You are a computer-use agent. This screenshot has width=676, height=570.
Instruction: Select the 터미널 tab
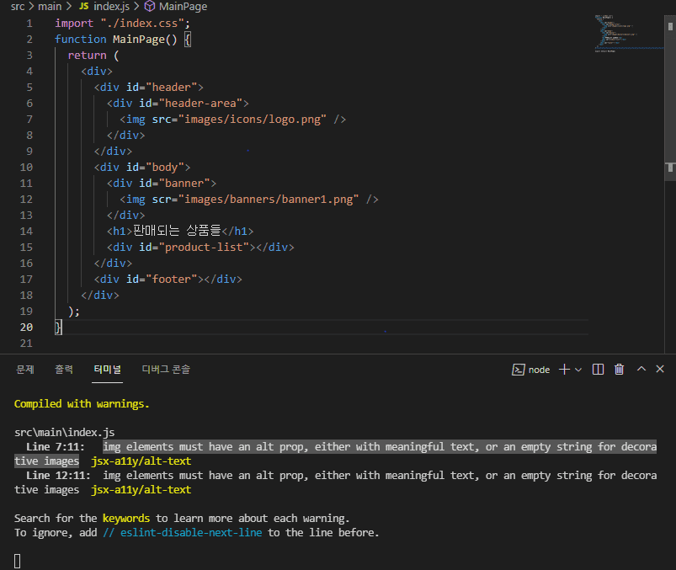[x=107, y=369]
